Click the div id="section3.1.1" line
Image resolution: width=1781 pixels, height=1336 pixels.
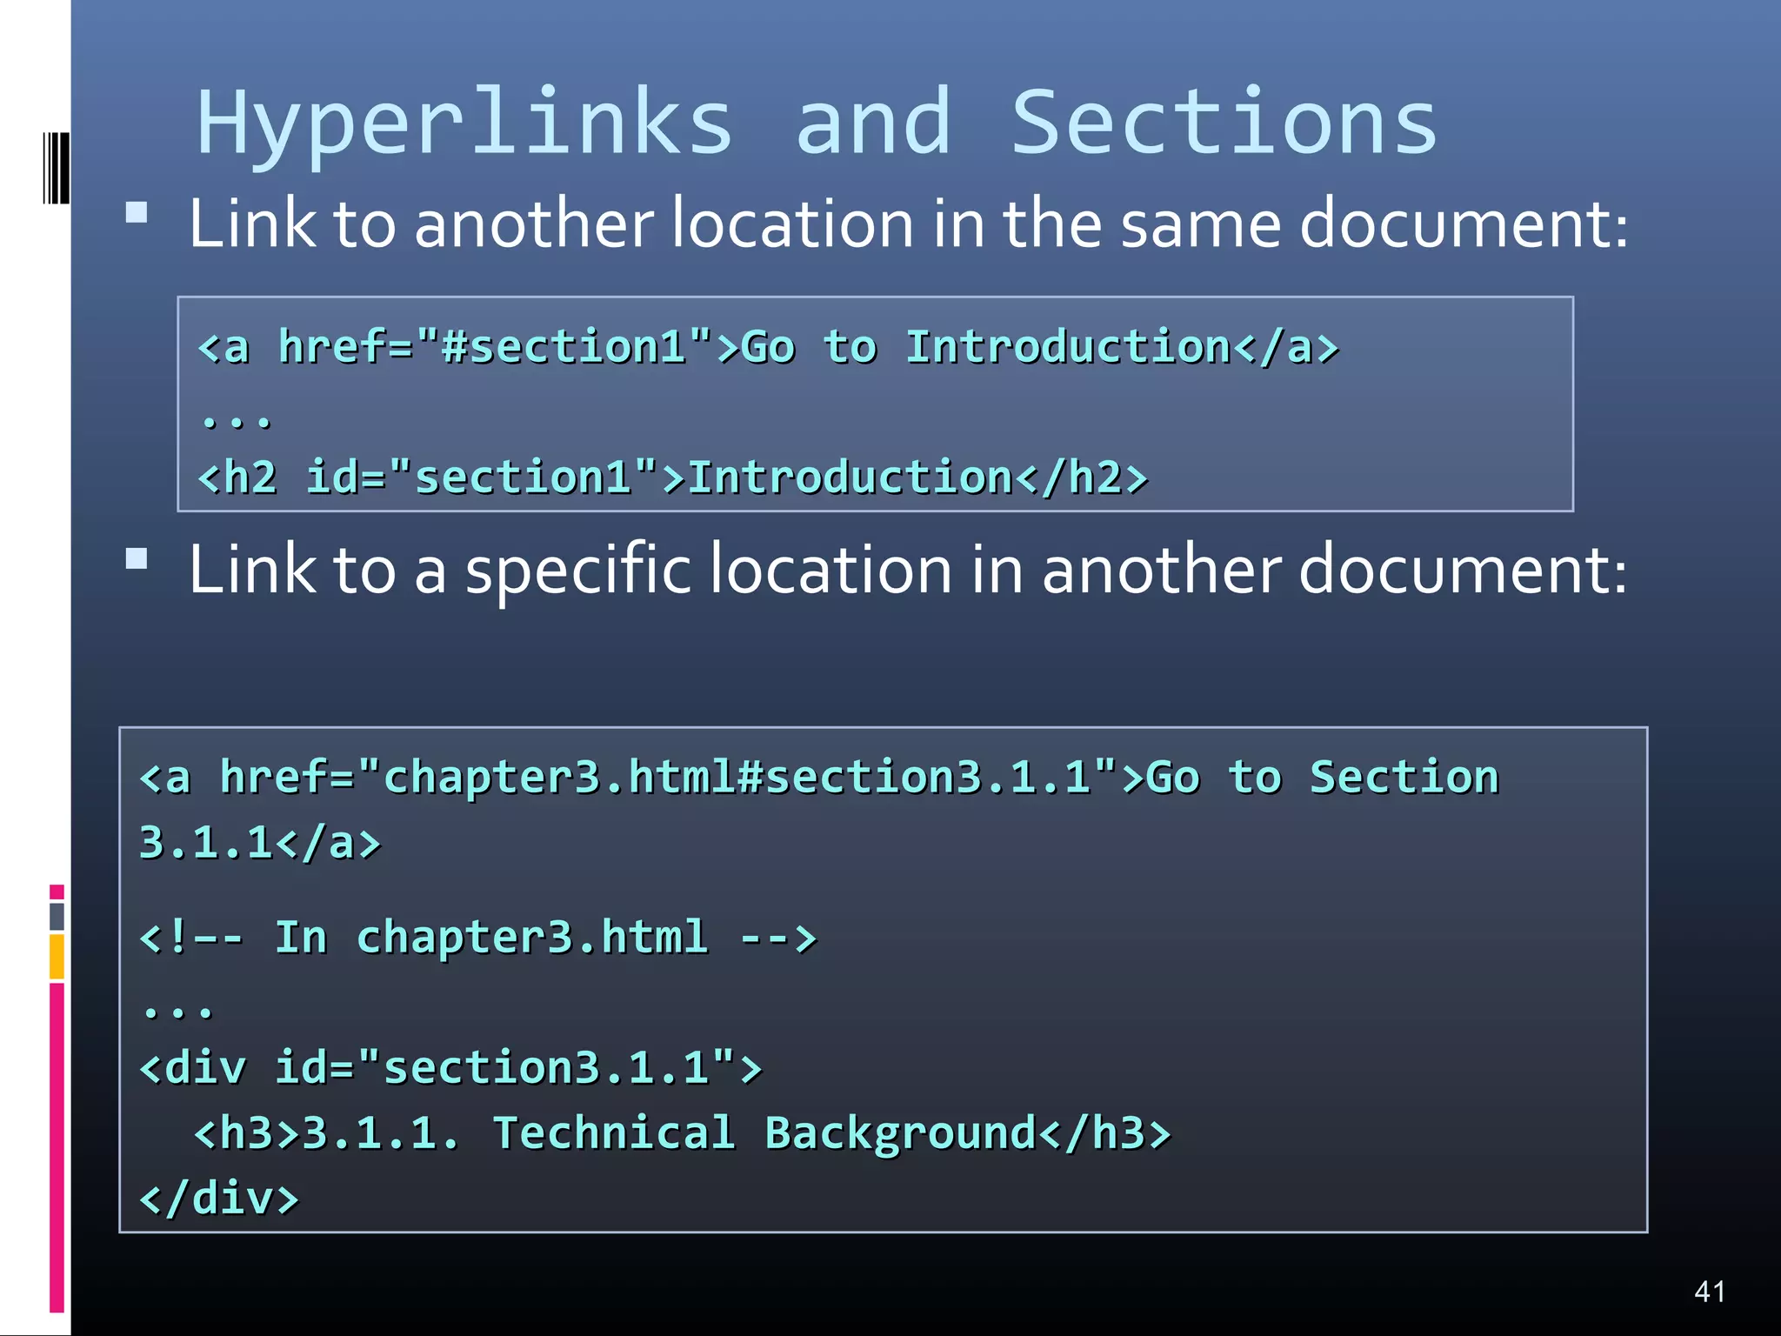(450, 1067)
